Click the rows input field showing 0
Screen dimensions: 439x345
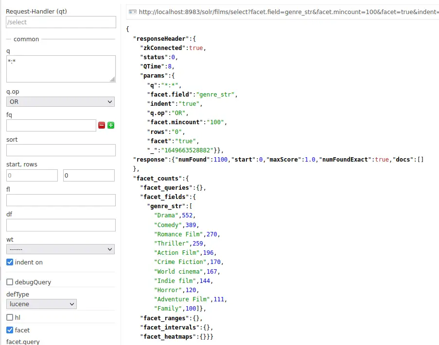[89, 176]
